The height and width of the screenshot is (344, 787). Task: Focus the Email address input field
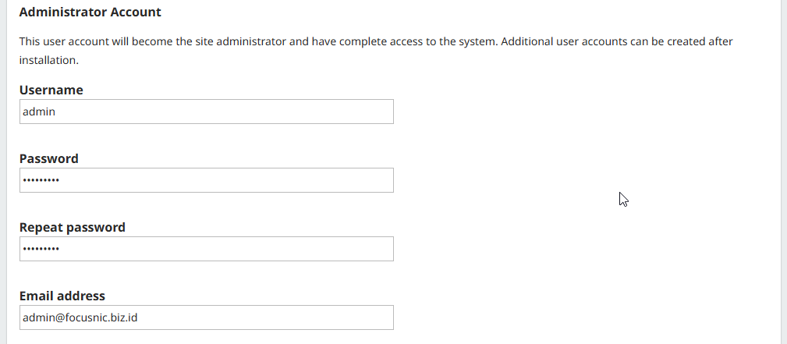tap(206, 317)
